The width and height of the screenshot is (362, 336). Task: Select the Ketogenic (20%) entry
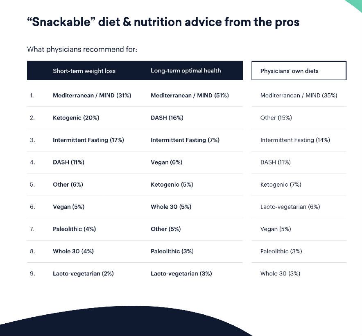click(x=76, y=118)
